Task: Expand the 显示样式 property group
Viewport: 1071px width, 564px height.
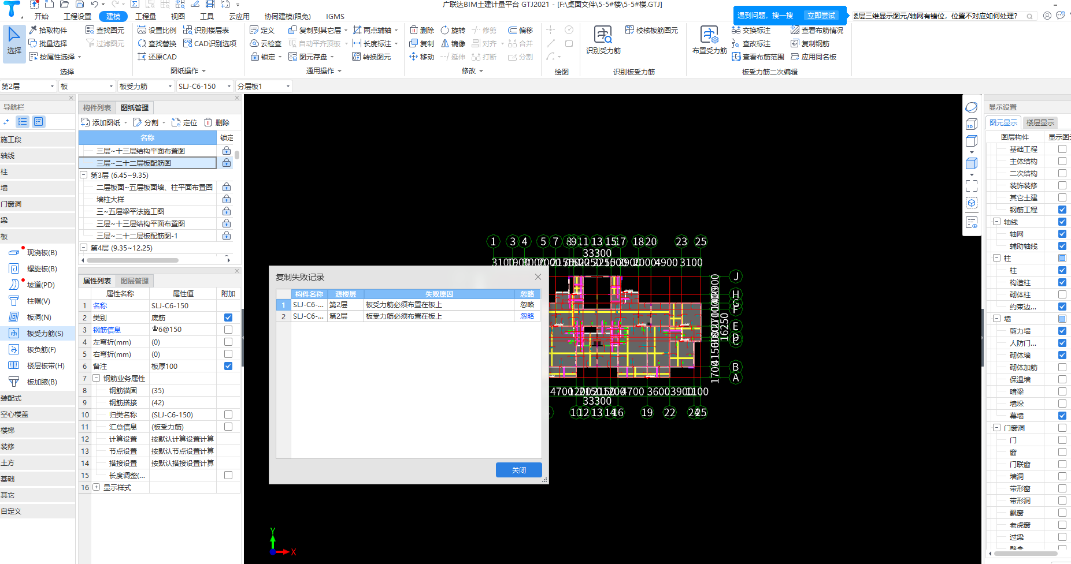Action: pos(97,487)
